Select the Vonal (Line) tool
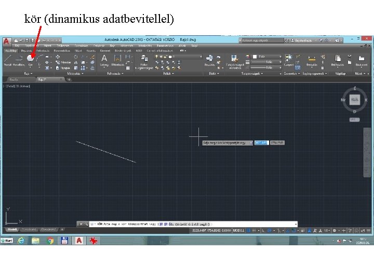The height and width of the screenshot is (280, 374). tap(8, 60)
